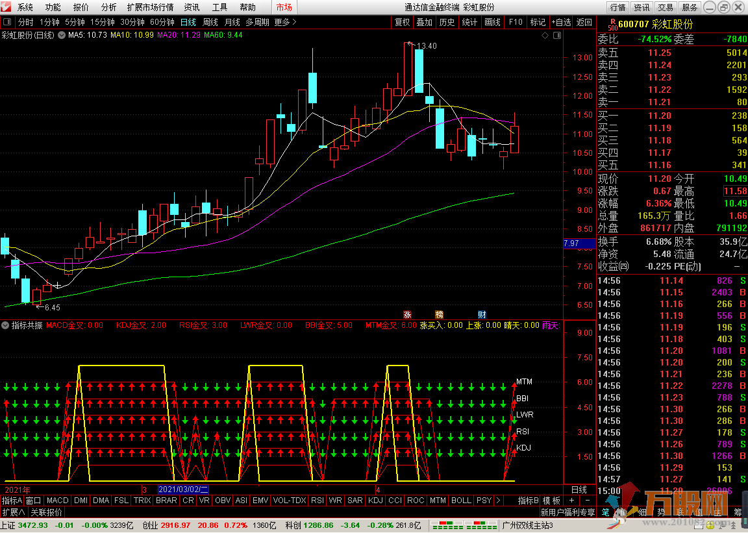Switch to 60分钟 chart period
This screenshot has height=533, width=748.
click(162, 22)
